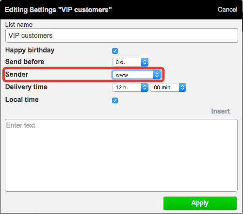243x214 pixels.
Task: Click the Send before dropdown's blue arrows
Action: pos(145,62)
